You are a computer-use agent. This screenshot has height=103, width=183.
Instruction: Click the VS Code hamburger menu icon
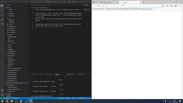[5, 2]
